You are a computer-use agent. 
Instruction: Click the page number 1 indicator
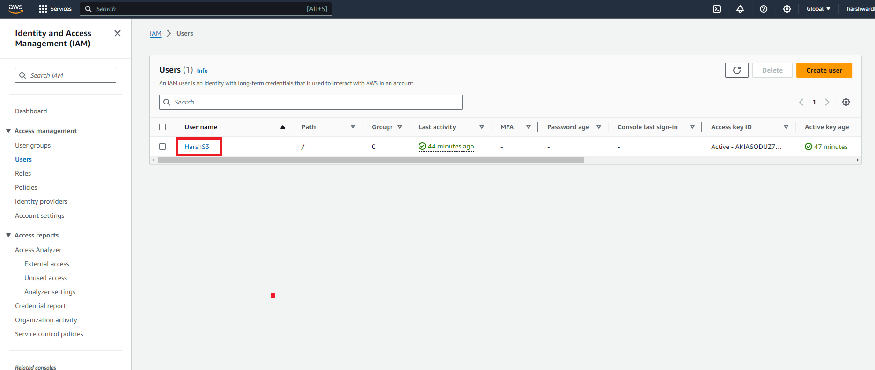point(814,102)
